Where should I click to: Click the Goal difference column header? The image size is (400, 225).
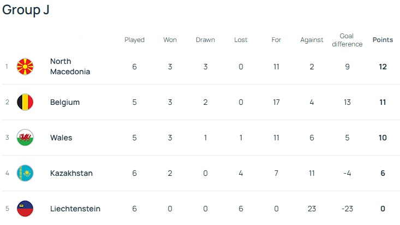pyautogui.click(x=347, y=40)
